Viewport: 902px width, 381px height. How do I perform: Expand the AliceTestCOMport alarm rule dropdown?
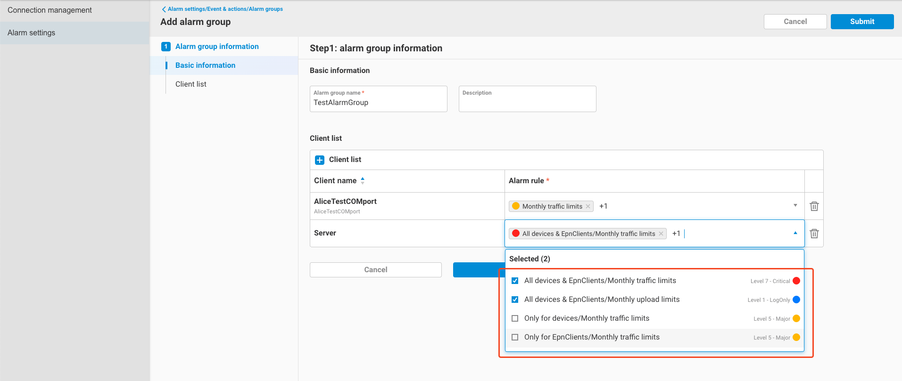click(795, 205)
